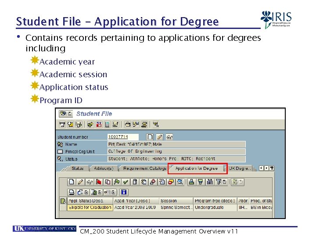Click the first funnel icon in the grid toolbar
Image resolution: width=316 pixels, height=237 pixels.
pos(201,182)
